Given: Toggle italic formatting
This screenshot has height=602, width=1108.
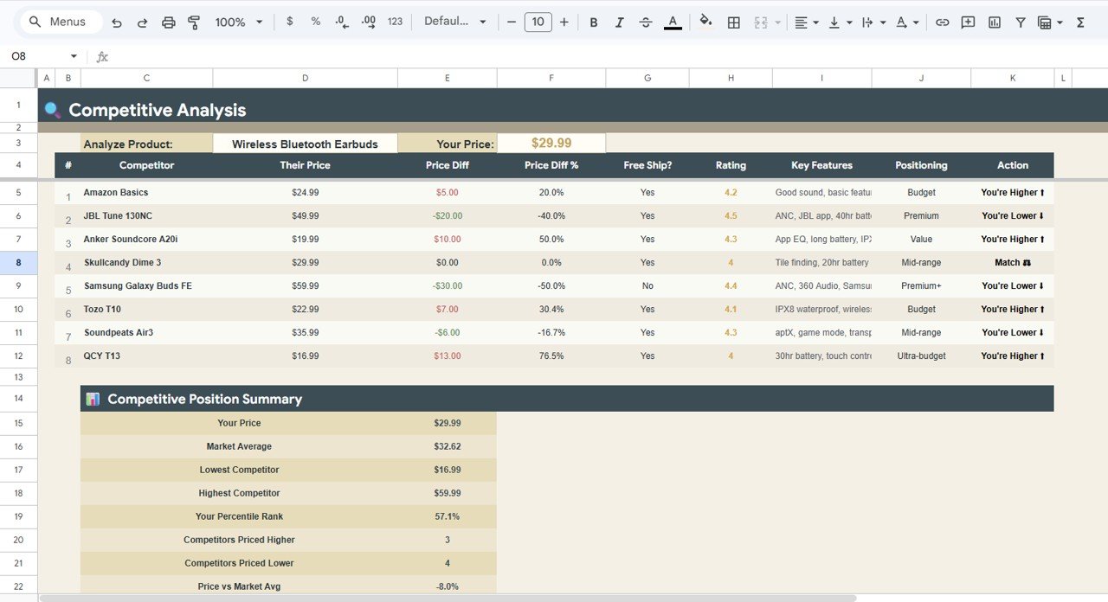Looking at the screenshot, I should (x=620, y=22).
